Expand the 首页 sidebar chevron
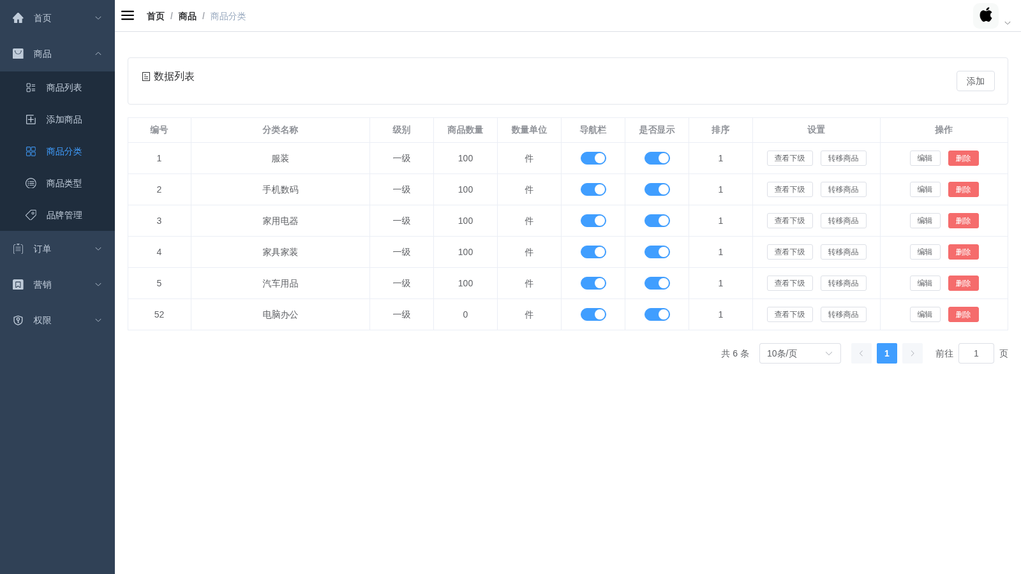Screen dimensions: 1021x574 coord(98,18)
